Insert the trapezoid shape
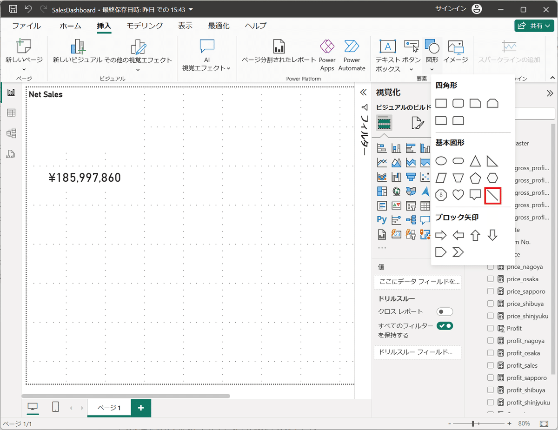Image resolution: width=558 pixels, height=430 pixels. [x=458, y=178]
